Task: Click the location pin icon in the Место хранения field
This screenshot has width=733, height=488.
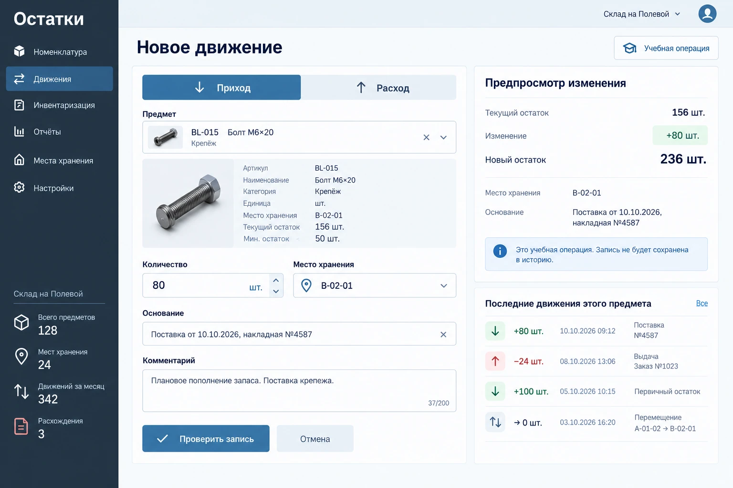Action: coord(306,285)
